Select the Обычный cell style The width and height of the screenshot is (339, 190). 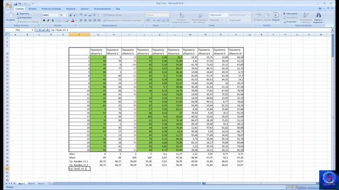pyautogui.click(x=218, y=15)
